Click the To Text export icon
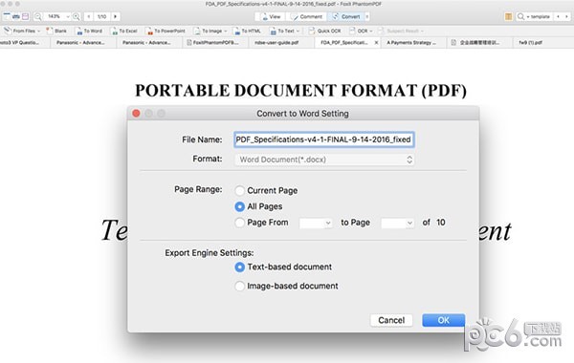Image resolution: width=574 pixels, height=363 pixels. [273, 32]
